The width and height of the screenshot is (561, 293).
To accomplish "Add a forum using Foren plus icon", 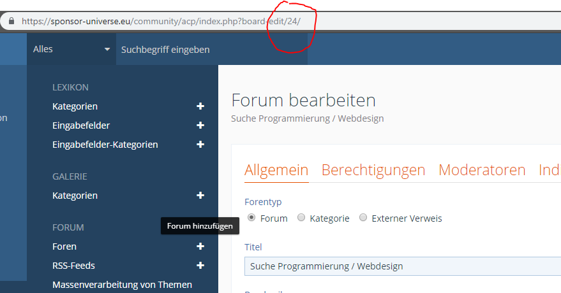I will click(x=200, y=247).
